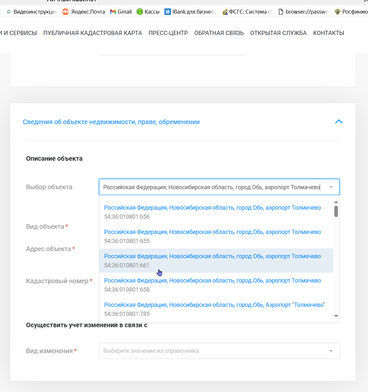
Task: Open the ПУБЛИЧНАЯ КАДАСТРОВАЯ КАРТА menu item
Action: coord(93,33)
